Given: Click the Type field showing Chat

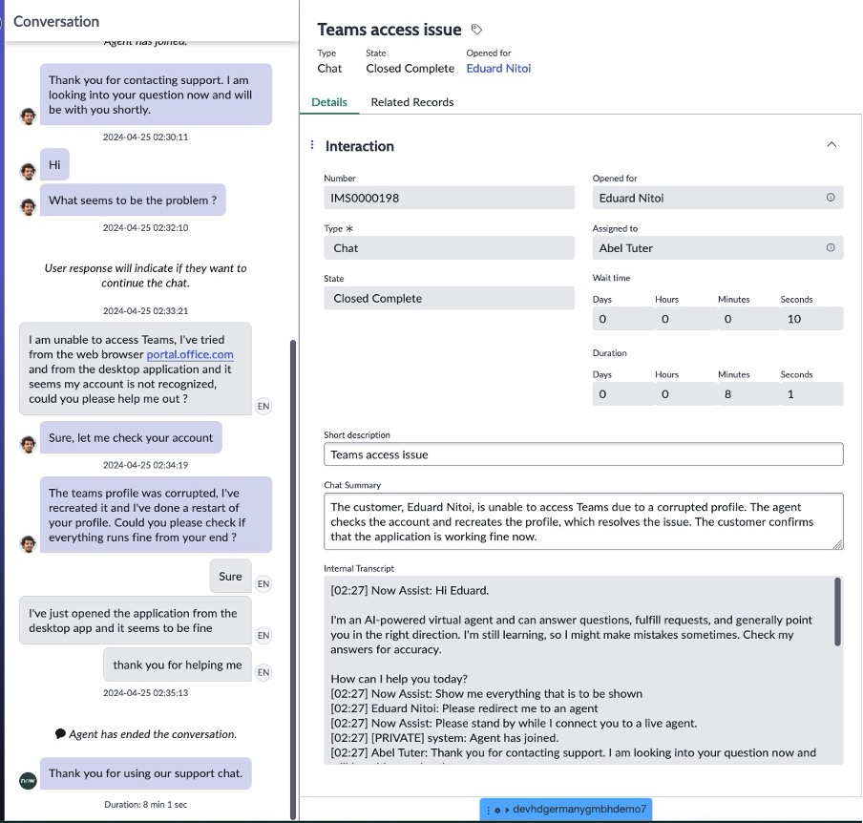Looking at the screenshot, I should pyautogui.click(x=449, y=248).
